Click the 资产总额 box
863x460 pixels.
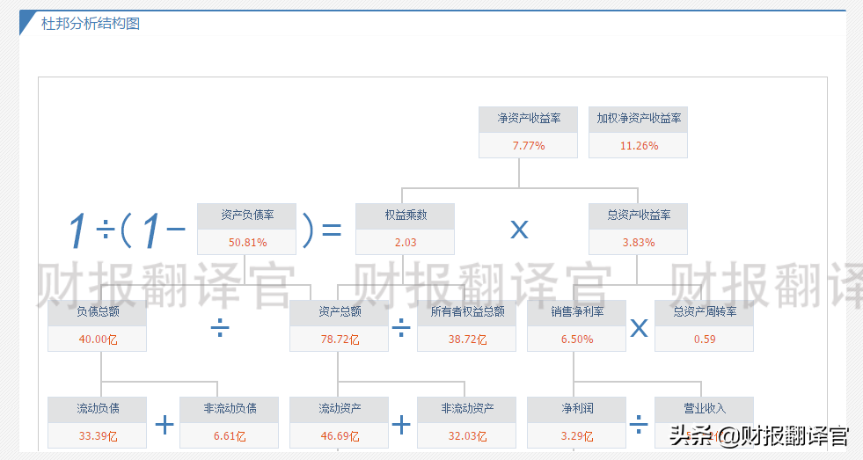(x=339, y=325)
